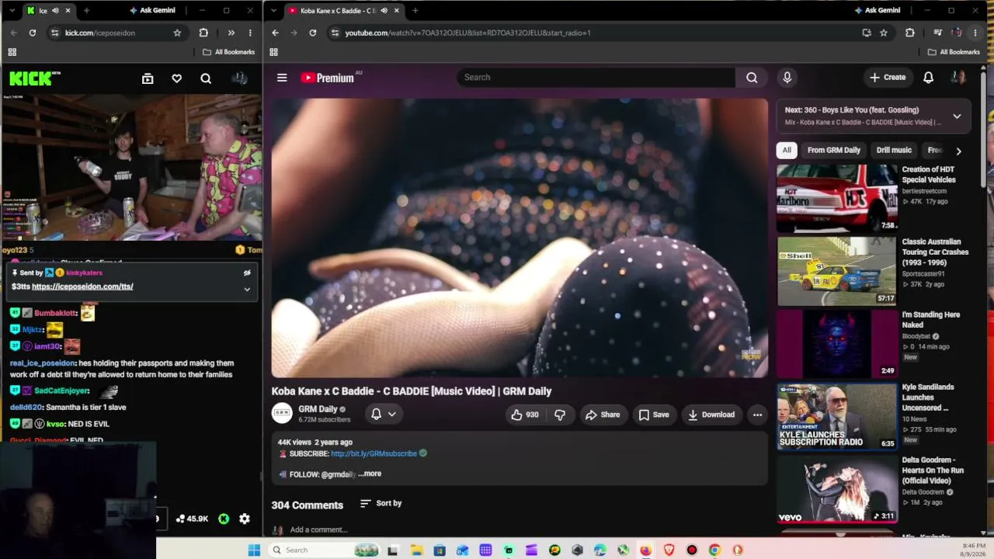Open the YouTube guide hamburger menu
The width and height of the screenshot is (994, 559).
[282, 78]
